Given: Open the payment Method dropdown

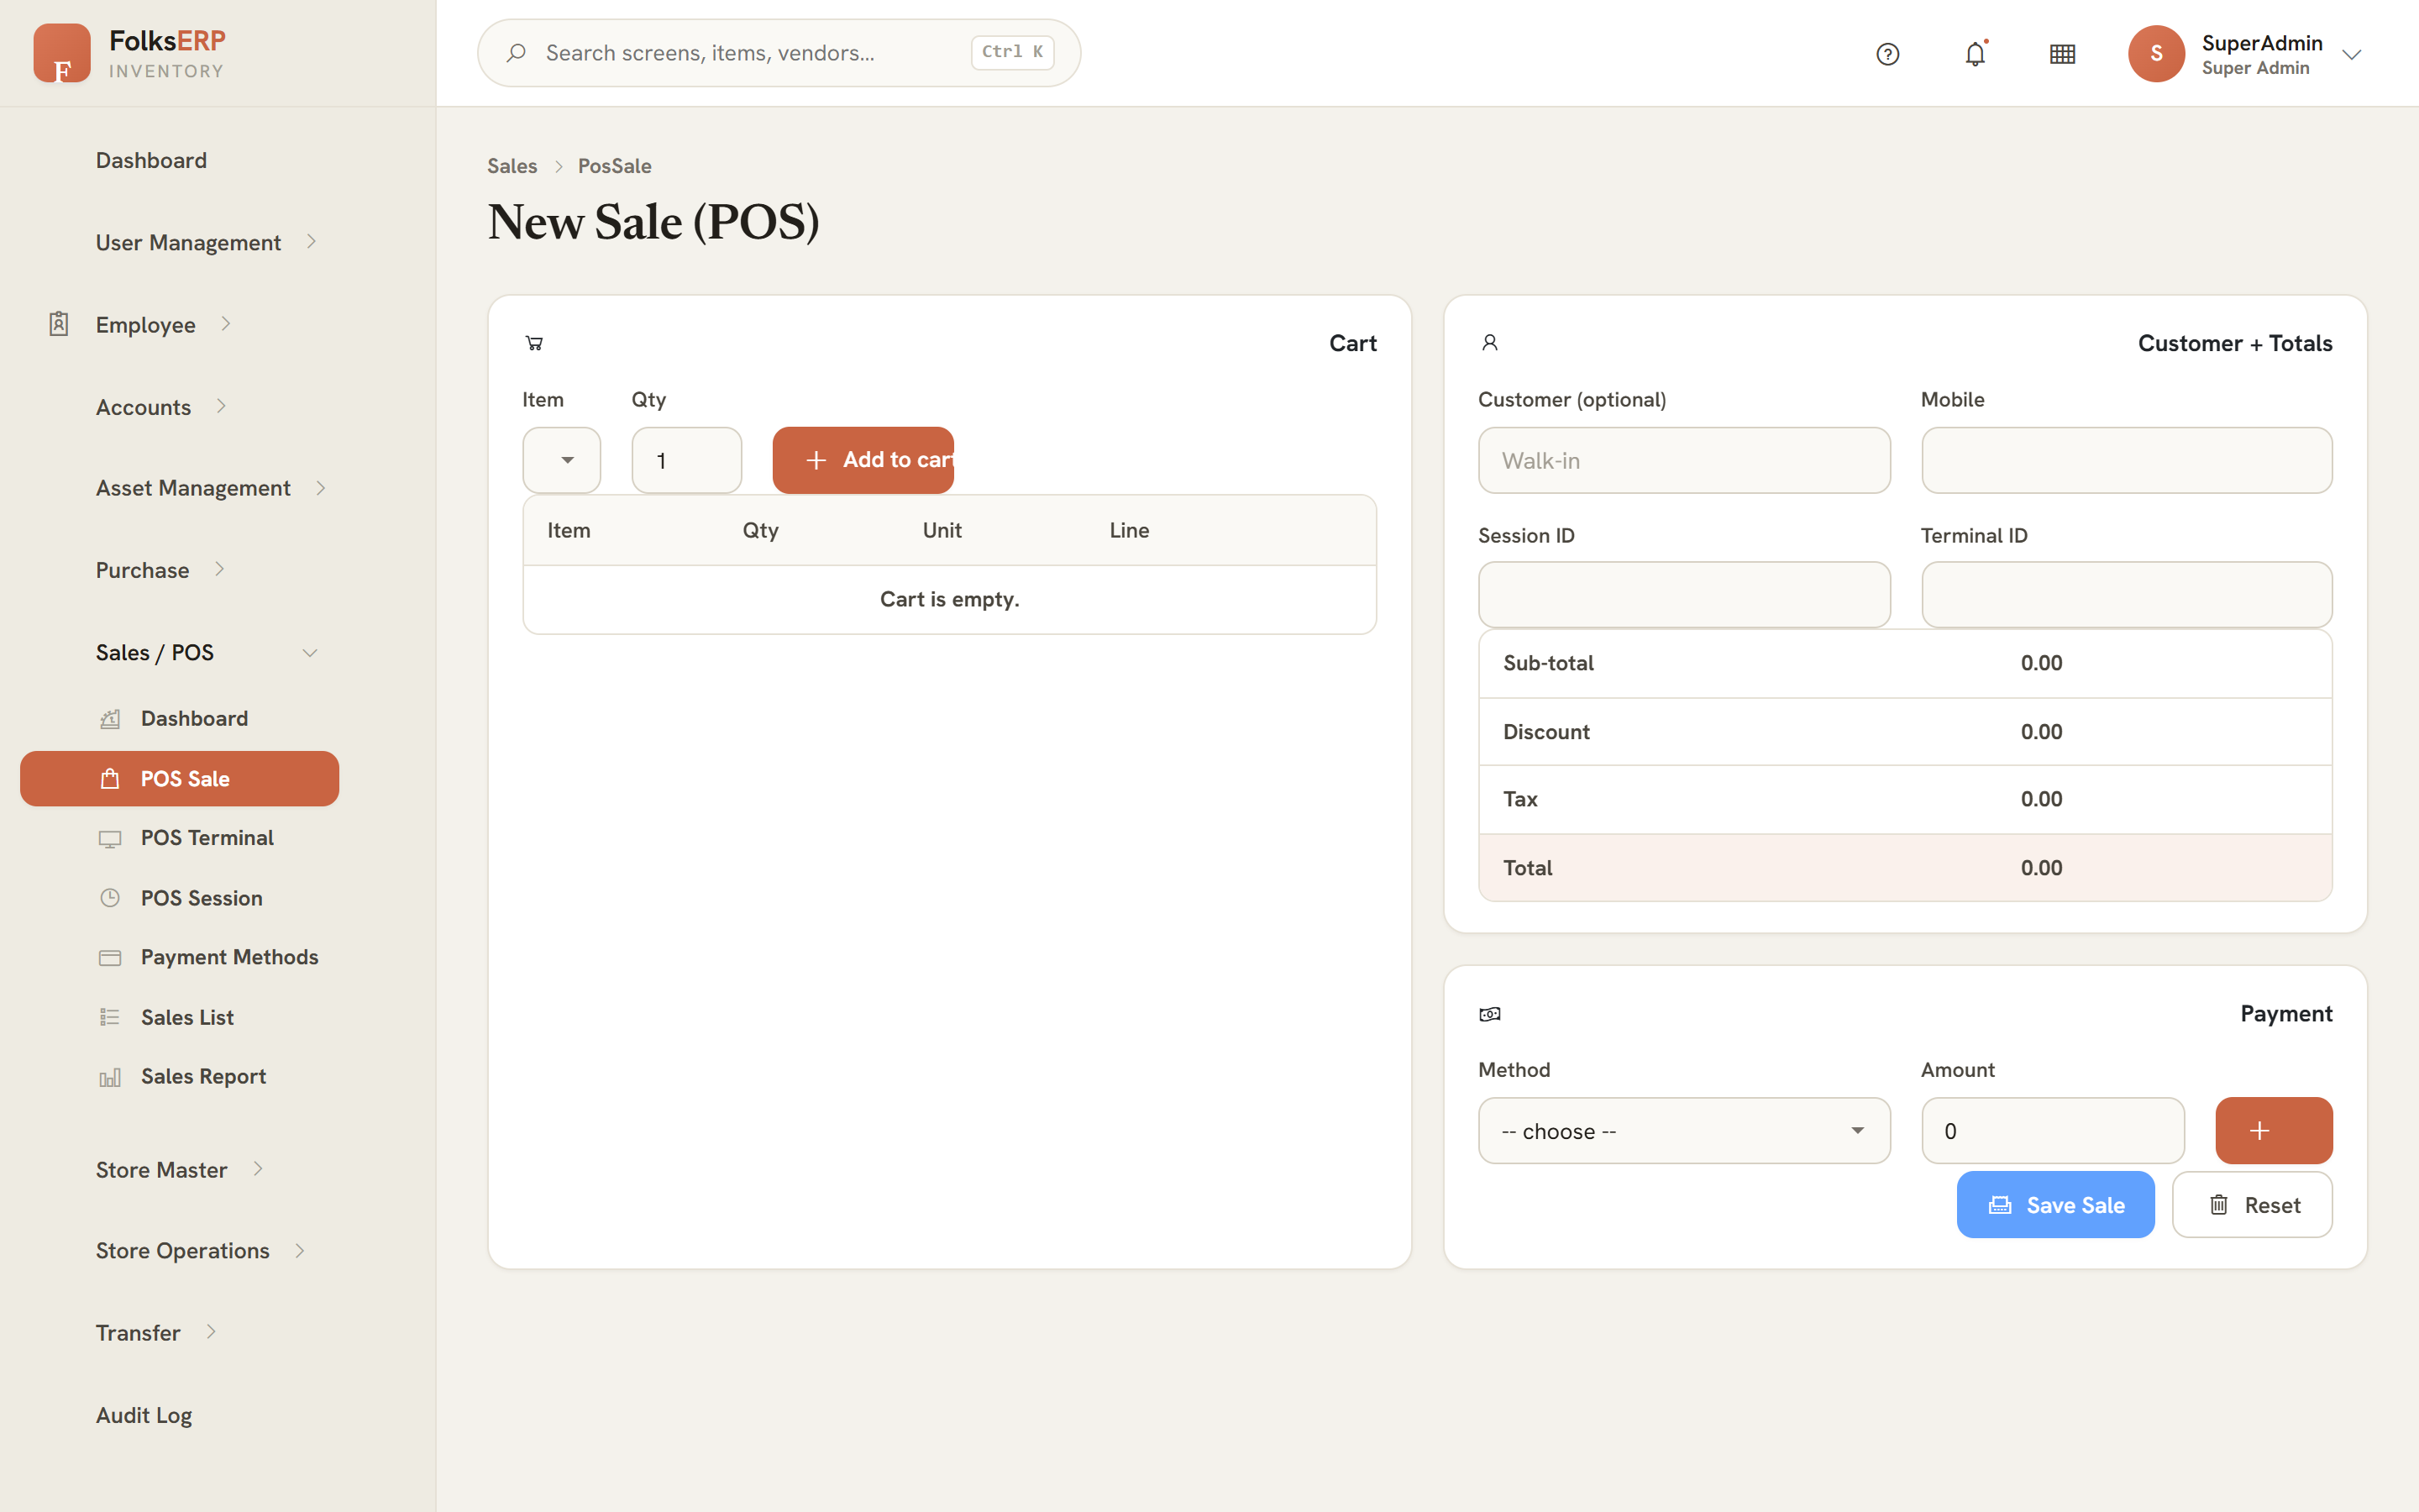Looking at the screenshot, I should (1684, 1131).
